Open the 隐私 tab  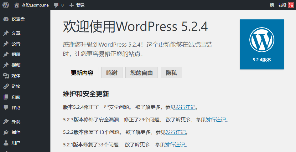coord(171,73)
